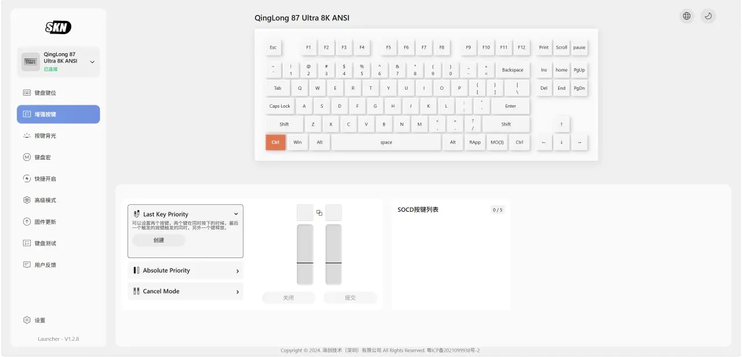Click the 用户反馈 feedback icon
742x357 pixels.
pos(27,265)
